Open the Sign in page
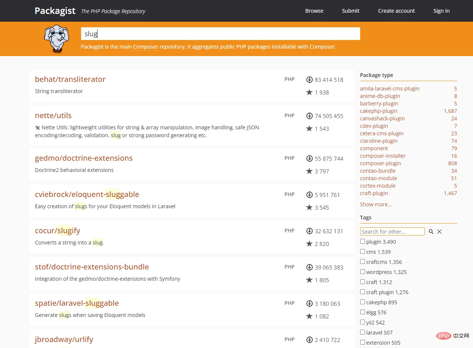The width and height of the screenshot is (473, 348). (441, 11)
